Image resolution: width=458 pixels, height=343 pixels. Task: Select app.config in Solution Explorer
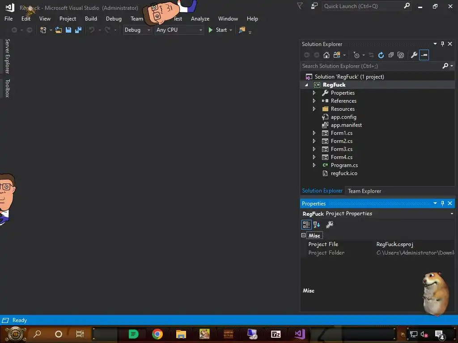pyautogui.click(x=343, y=117)
